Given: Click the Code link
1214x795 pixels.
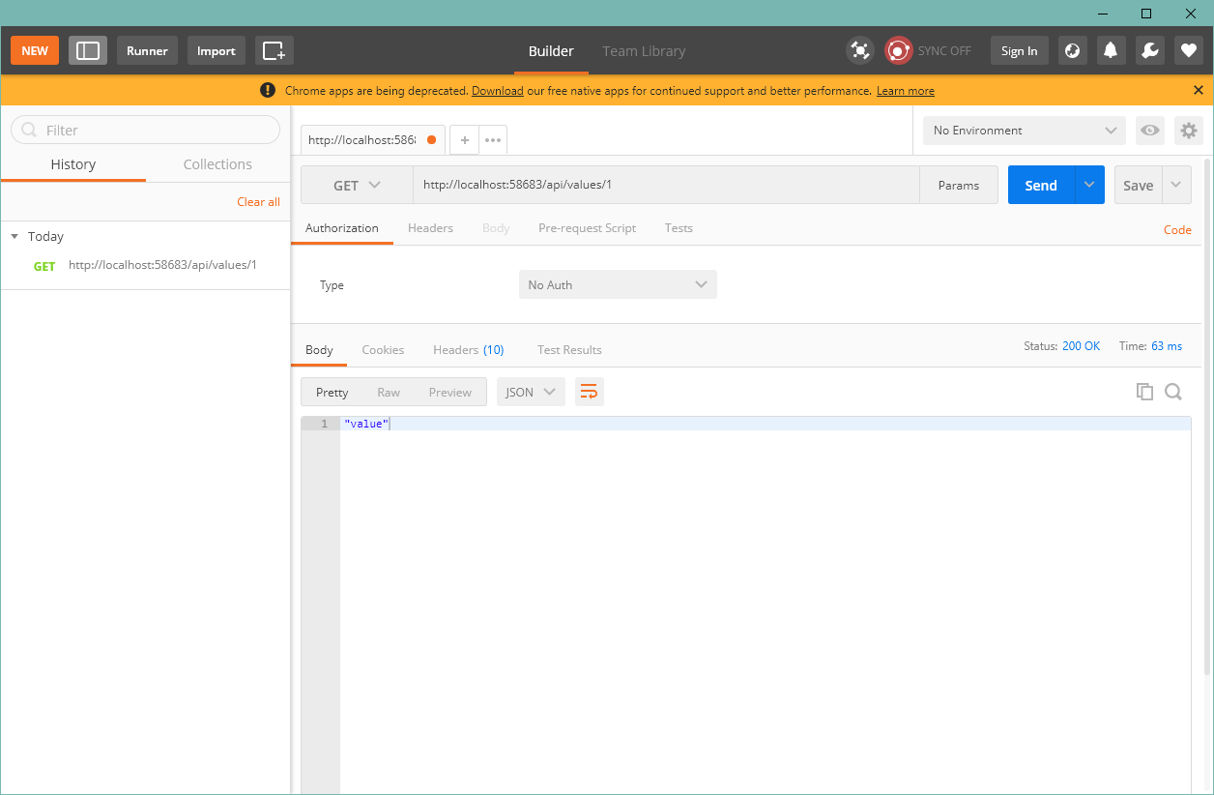Looking at the screenshot, I should [1177, 229].
